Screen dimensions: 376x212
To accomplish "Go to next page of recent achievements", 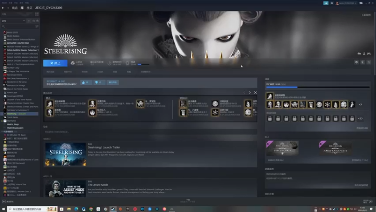I will (250, 92).
